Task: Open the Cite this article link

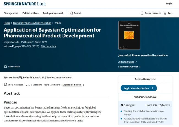Action: [49, 46]
